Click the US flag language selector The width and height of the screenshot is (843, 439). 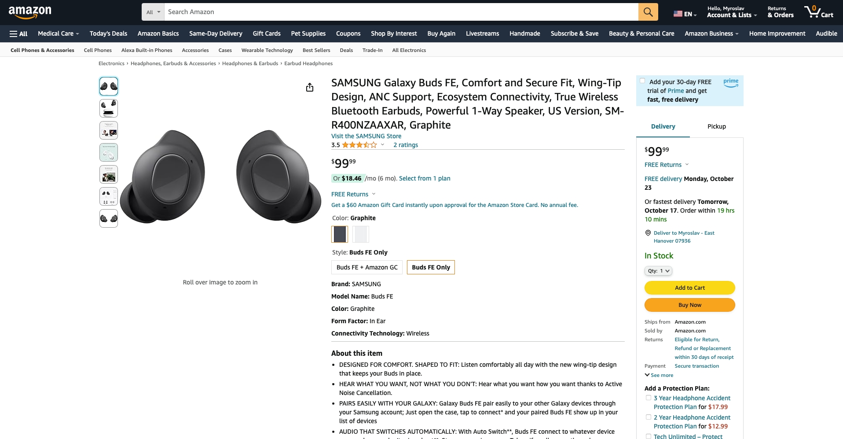click(x=685, y=14)
